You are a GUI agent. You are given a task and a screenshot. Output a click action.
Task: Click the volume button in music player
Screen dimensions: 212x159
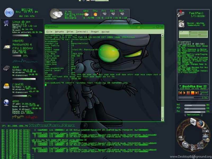204,93
